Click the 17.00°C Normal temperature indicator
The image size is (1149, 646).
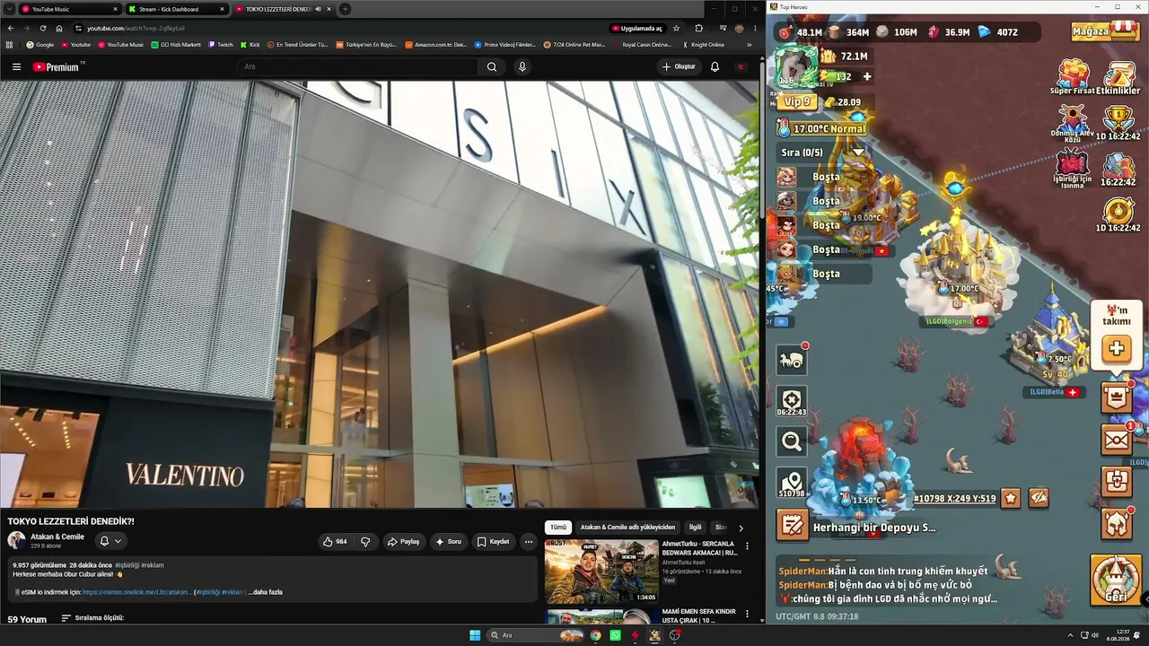(x=822, y=129)
